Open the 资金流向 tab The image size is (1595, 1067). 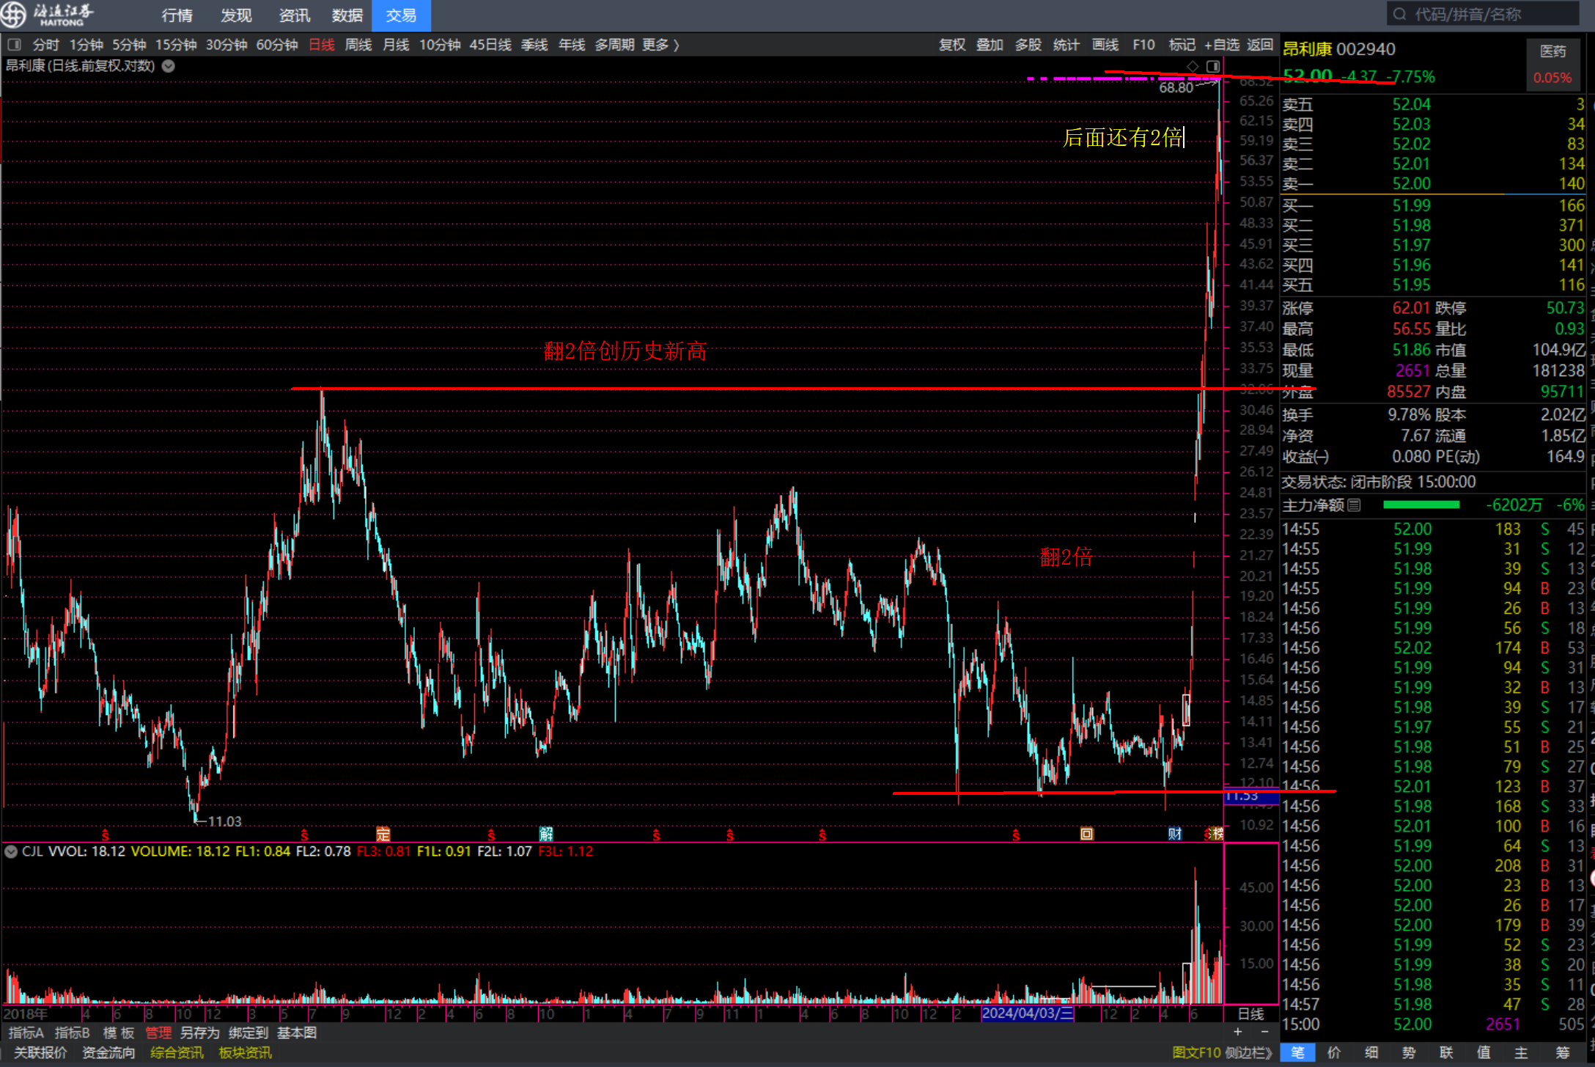click(x=108, y=1053)
